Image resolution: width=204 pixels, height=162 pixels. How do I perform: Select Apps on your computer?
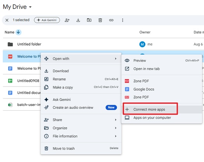pos(162,118)
